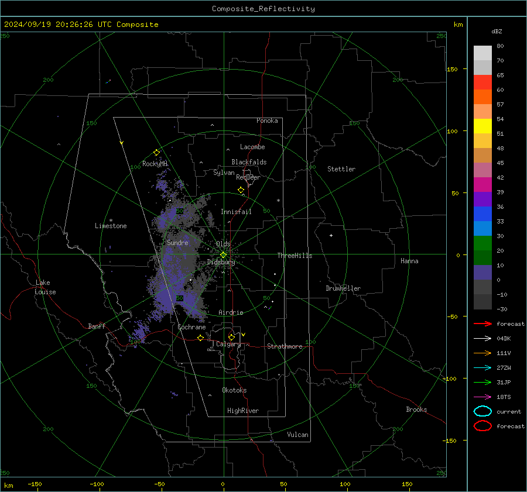Click the 18TS legend label
The image size is (527, 492).
tap(504, 397)
